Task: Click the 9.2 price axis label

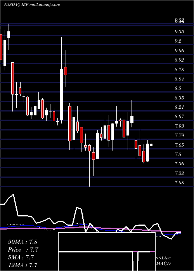Action: tap(178, 41)
